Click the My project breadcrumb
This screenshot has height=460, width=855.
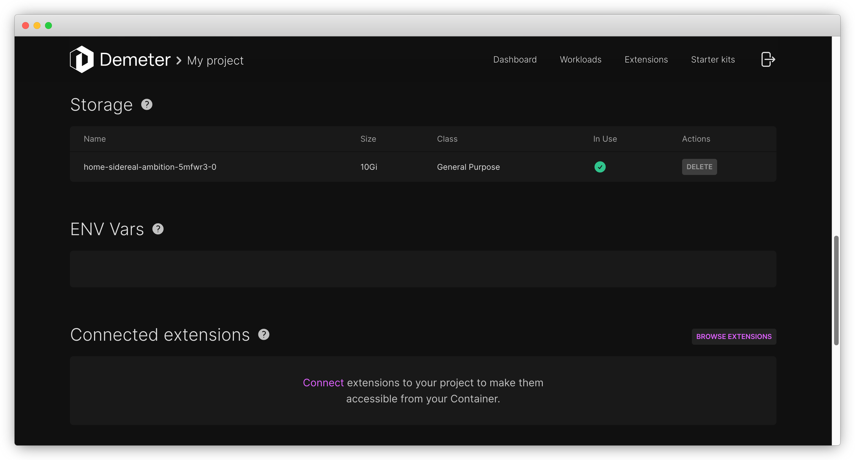point(215,61)
